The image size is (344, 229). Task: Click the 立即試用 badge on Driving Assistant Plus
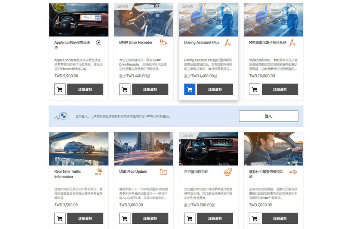pyautogui.click(x=187, y=6)
